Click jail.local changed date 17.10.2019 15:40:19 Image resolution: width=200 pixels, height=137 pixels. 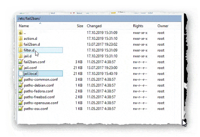102,73
